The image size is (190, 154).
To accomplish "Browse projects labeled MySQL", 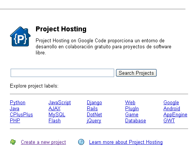I will (x=57, y=114).
